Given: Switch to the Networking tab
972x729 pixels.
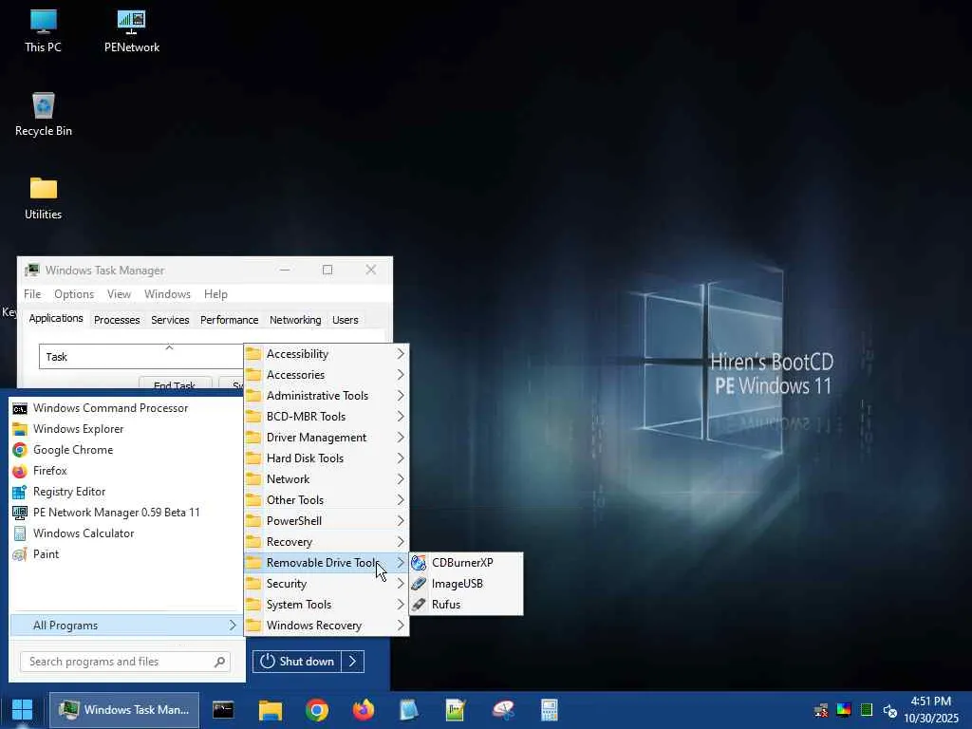Looking at the screenshot, I should pos(295,320).
